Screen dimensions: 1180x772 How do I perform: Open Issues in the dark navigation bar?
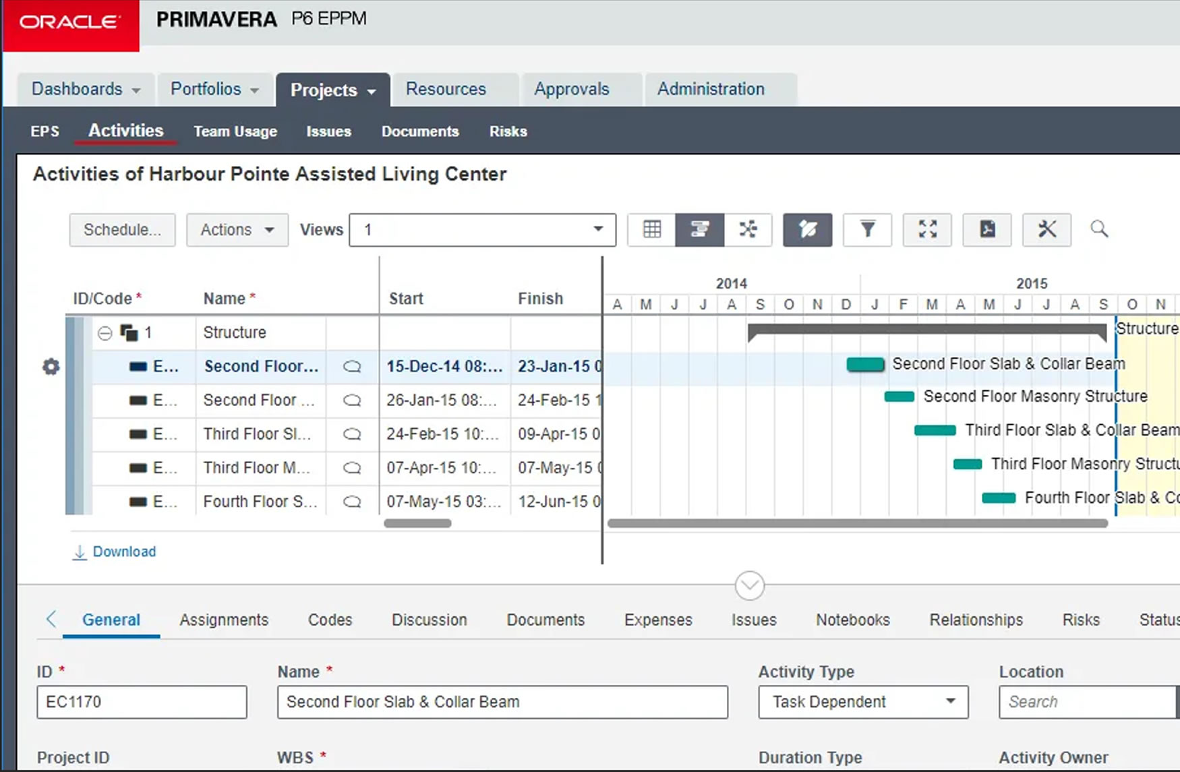click(329, 131)
